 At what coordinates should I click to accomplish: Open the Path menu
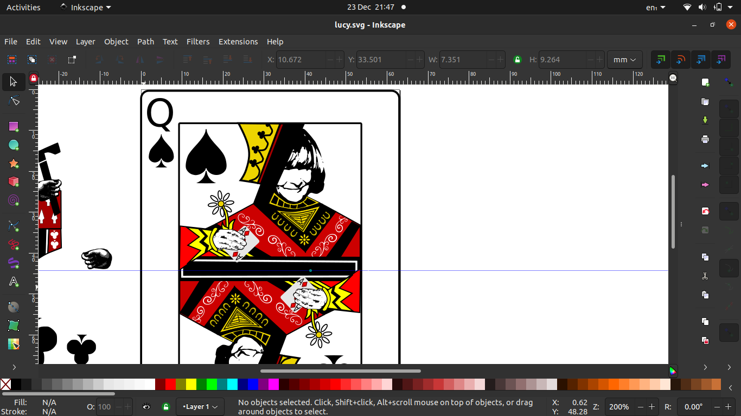pos(145,42)
